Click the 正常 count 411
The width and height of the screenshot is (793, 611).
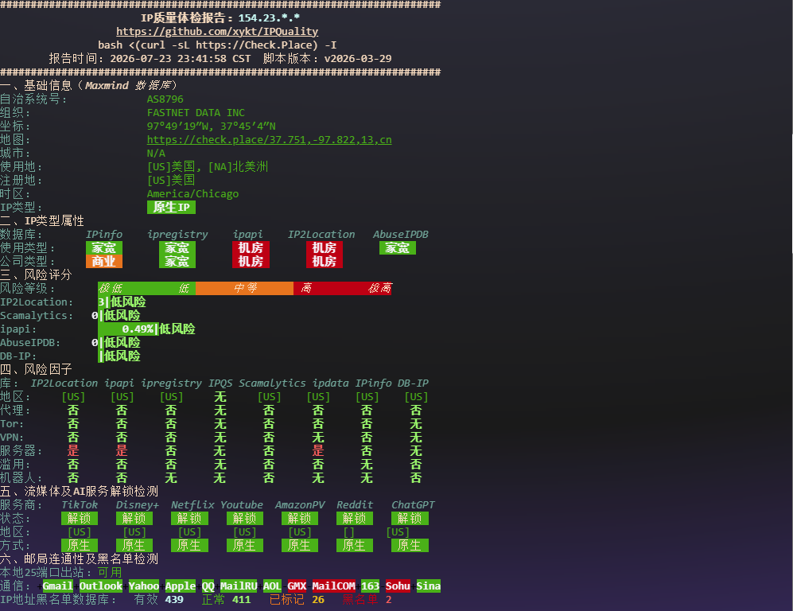tap(241, 600)
